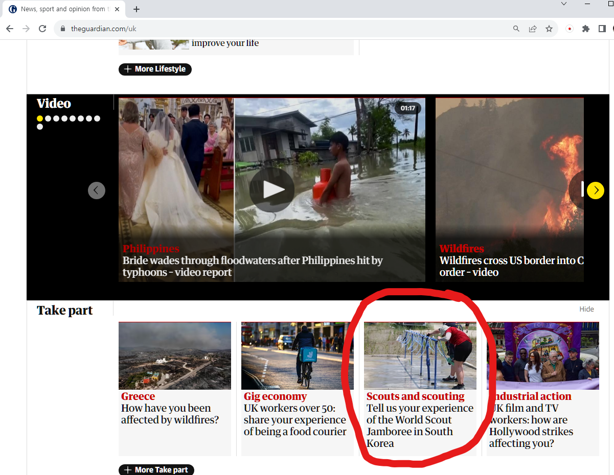614x475 pixels.
Task: Hide the Take part section
Action: [586, 309]
